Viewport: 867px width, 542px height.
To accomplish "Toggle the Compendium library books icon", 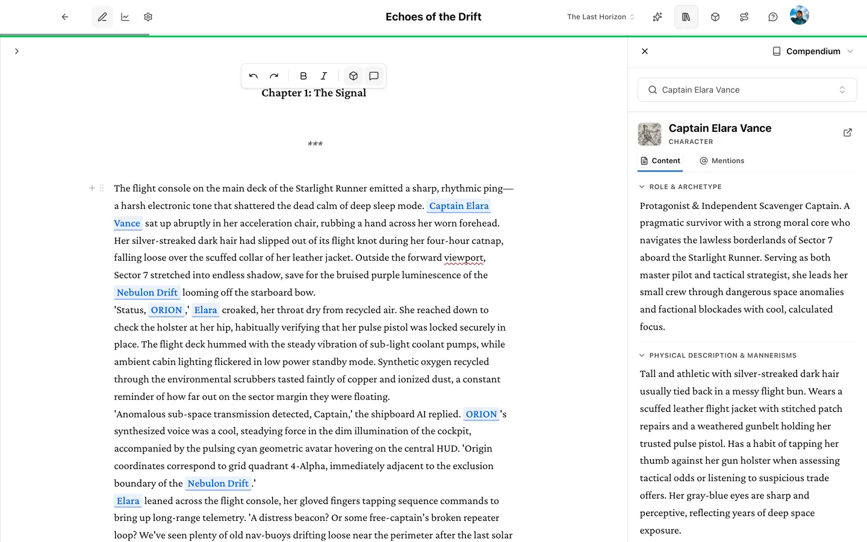I will (686, 17).
